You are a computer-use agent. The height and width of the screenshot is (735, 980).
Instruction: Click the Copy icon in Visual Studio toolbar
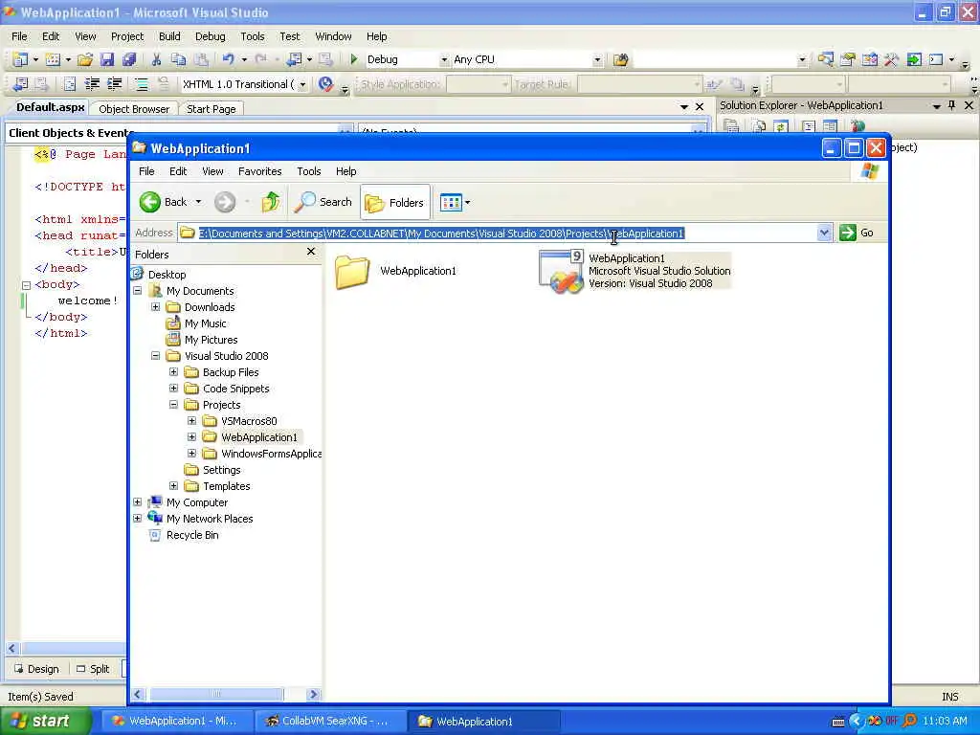[179, 59]
